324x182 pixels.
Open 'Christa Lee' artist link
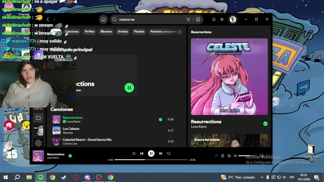pos(70,144)
